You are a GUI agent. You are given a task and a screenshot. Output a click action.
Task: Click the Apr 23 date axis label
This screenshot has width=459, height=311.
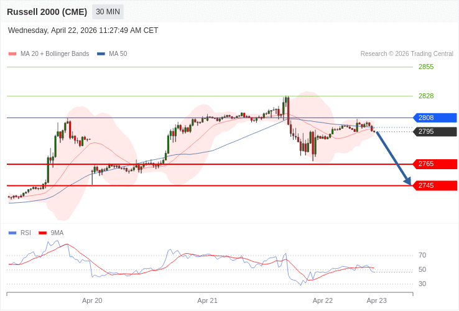[376, 300]
